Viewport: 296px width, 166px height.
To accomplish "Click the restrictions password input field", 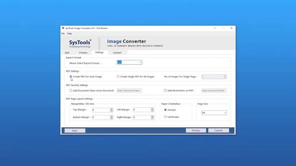I will click(x=214, y=90).
